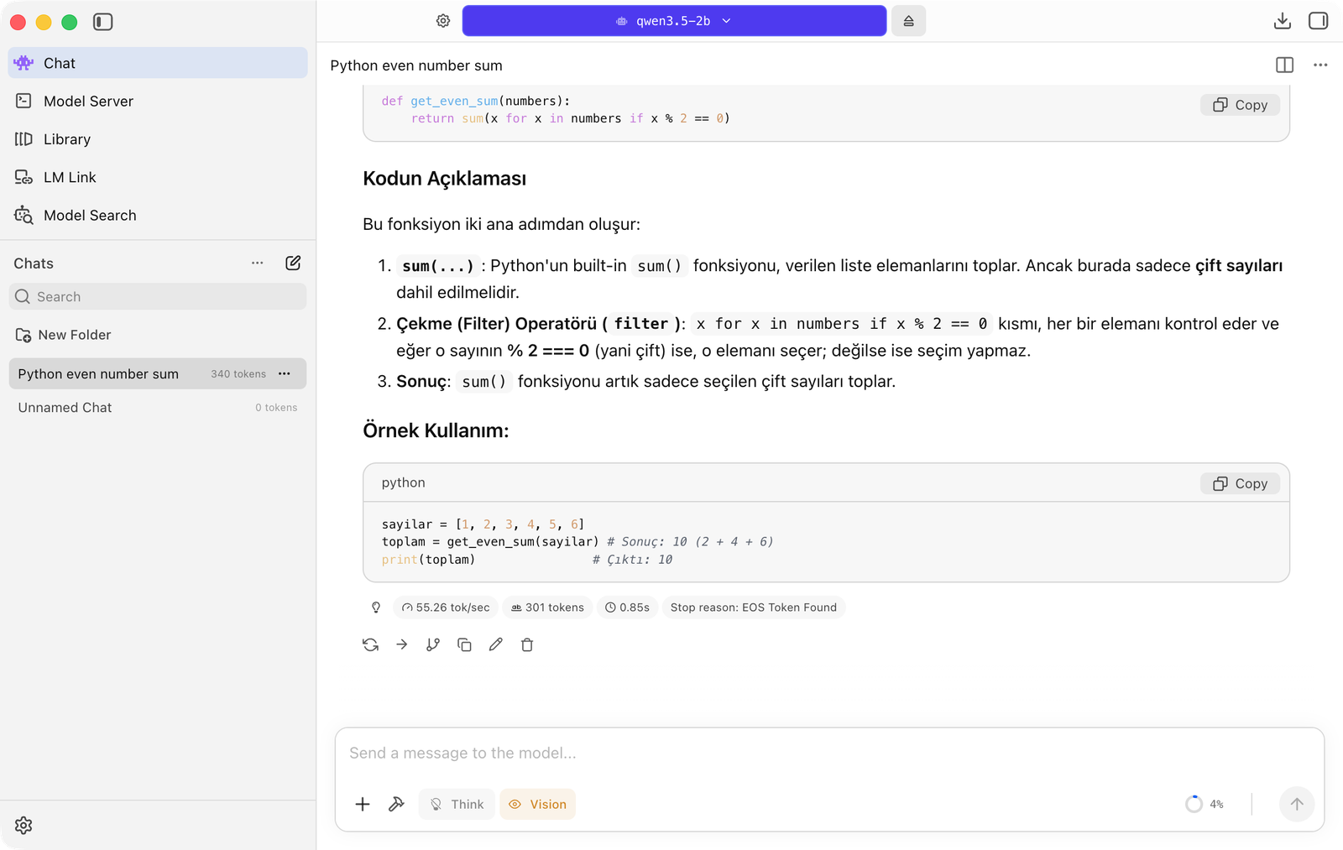1343x850 pixels.
Task: Select the Python even number sum chat
Action: tap(158, 373)
